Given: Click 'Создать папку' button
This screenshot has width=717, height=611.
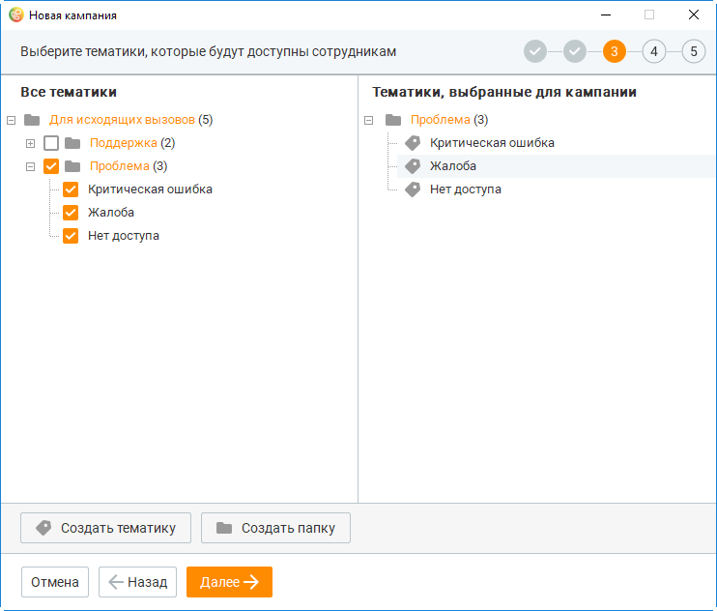Looking at the screenshot, I should tap(275, 528).
